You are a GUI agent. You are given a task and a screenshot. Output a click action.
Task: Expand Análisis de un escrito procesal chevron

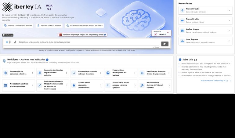pos(135,85)
